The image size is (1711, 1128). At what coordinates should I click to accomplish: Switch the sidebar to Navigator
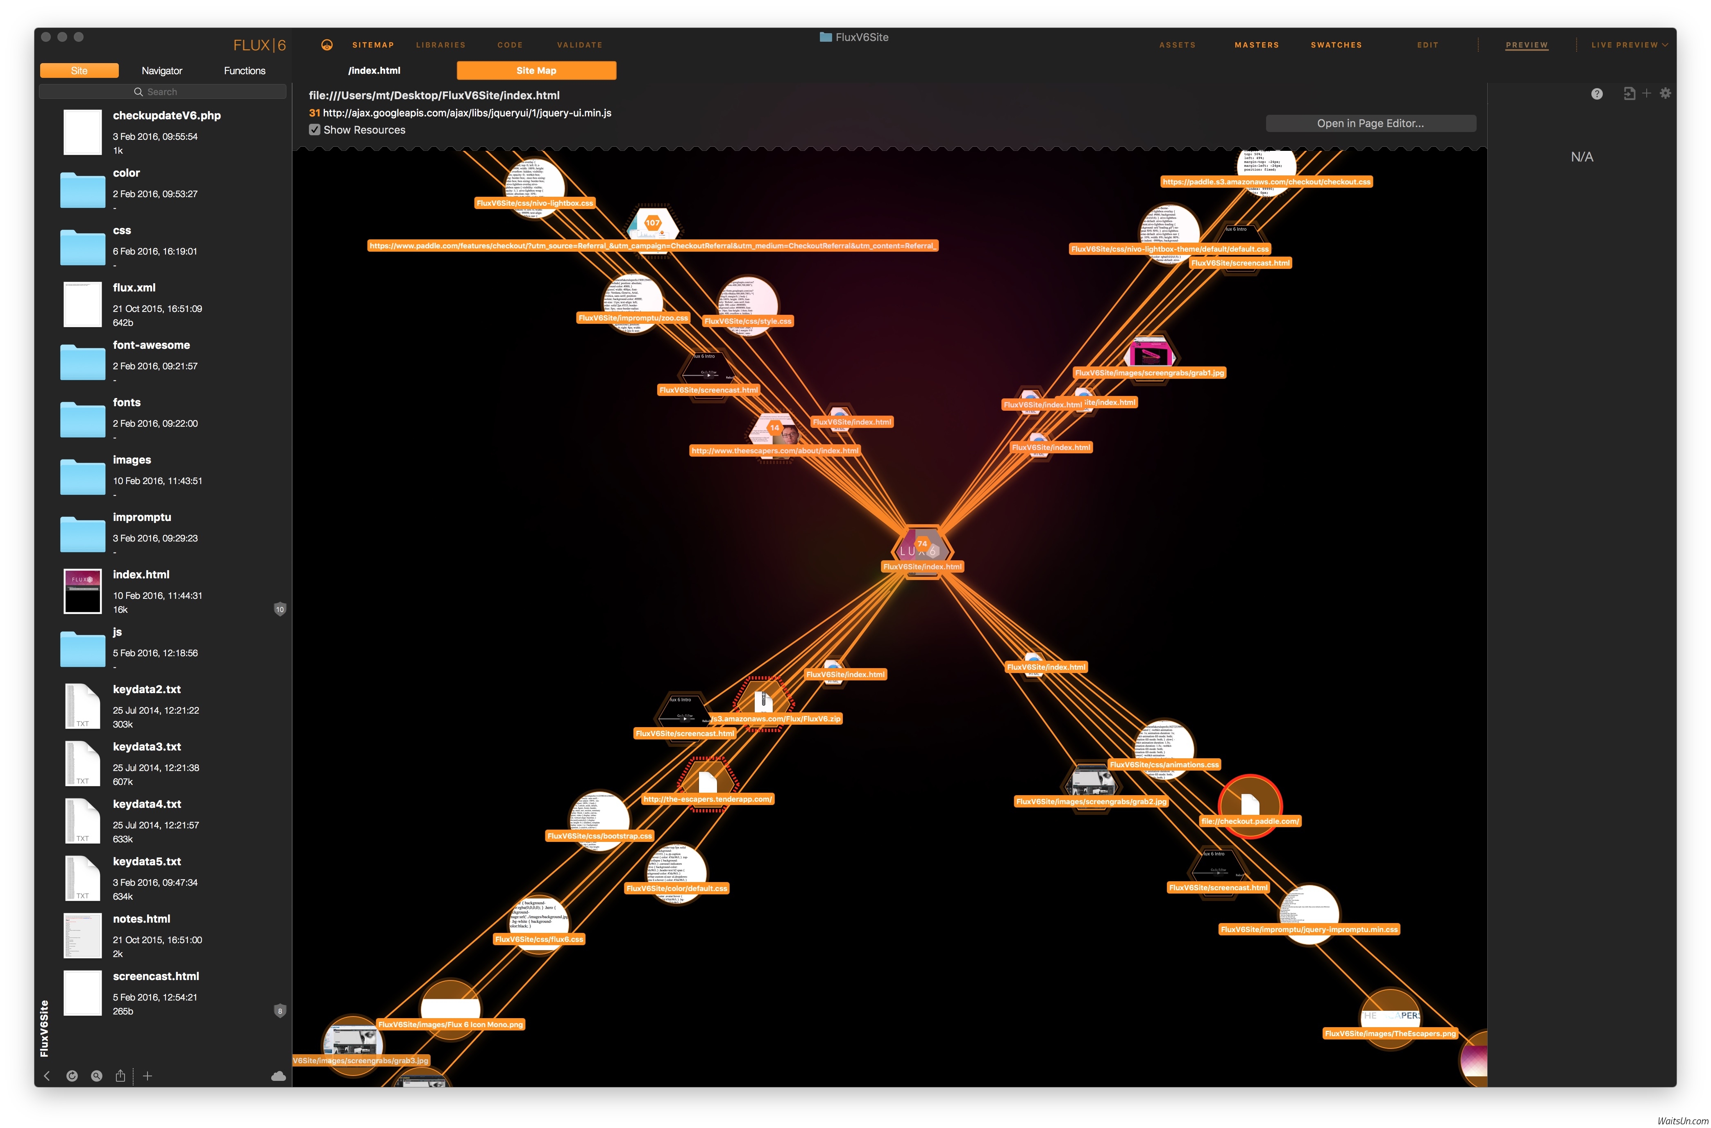[162, 70]
